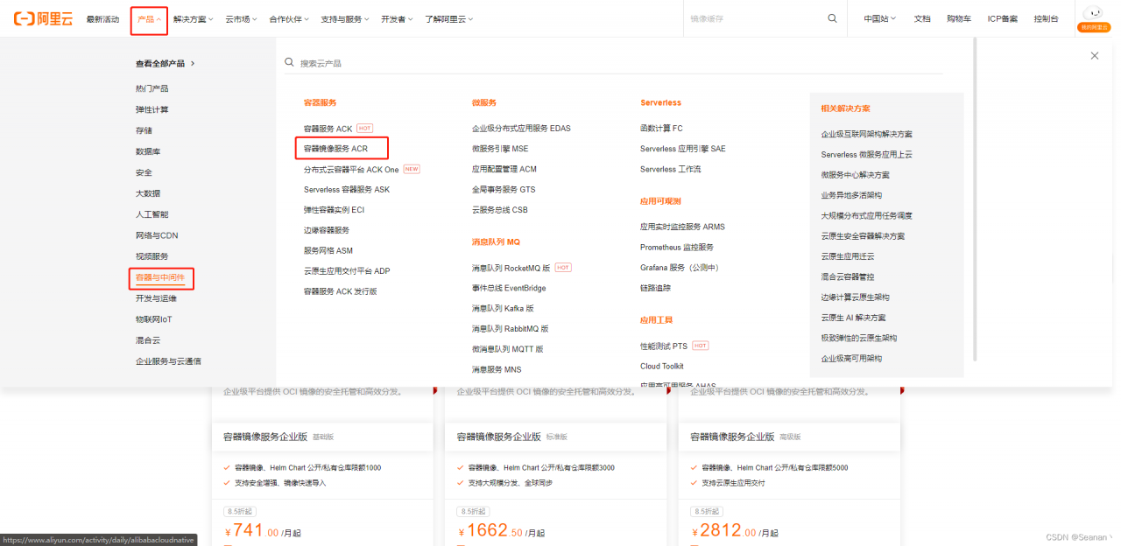Open 容器镜像服务 ACR link
The image size is (1121, 546).
(x=335, y=149)
